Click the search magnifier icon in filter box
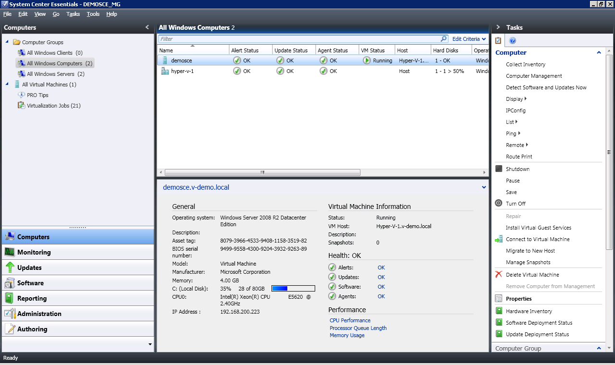The image size is (615, 365). point(444,39)
